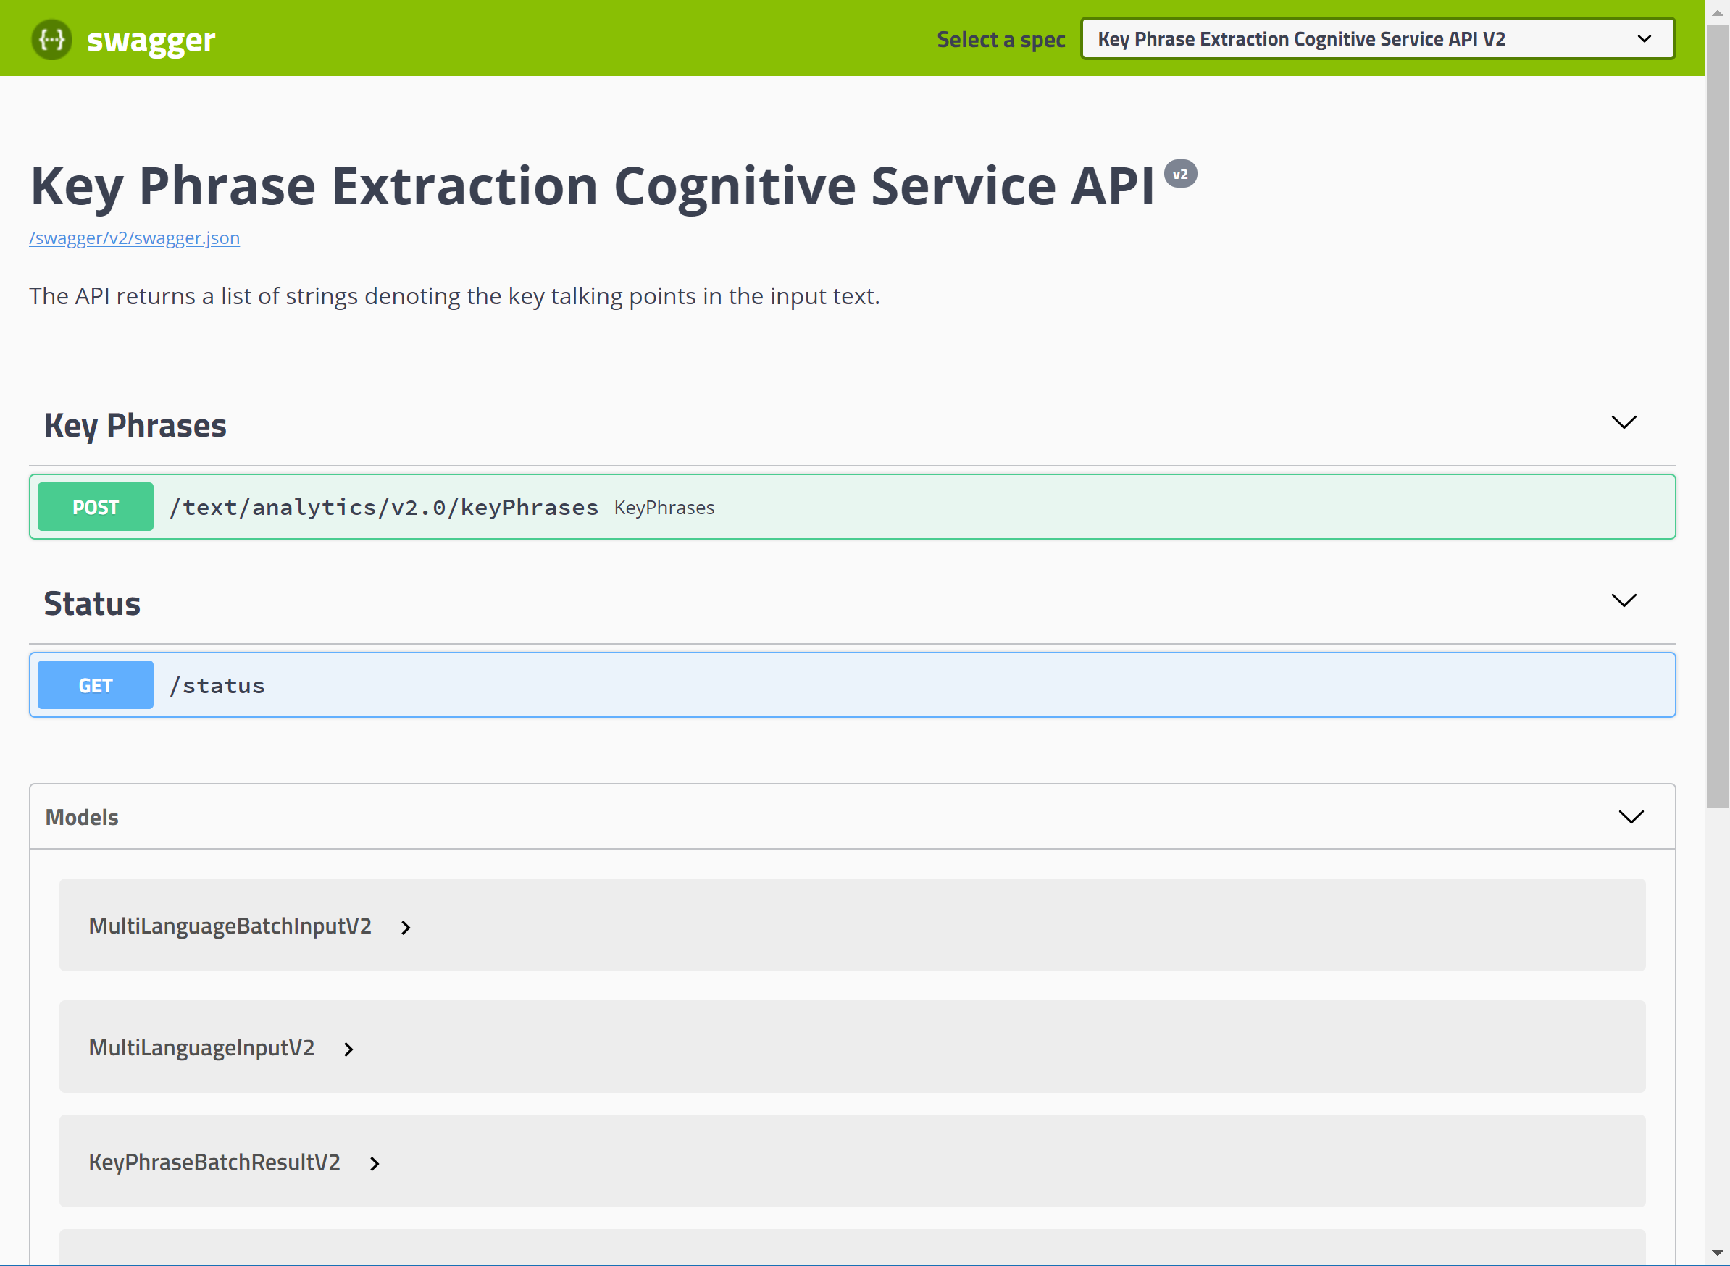Click the GET method badge
1730x1266 pixels.
tap(95, 685)
